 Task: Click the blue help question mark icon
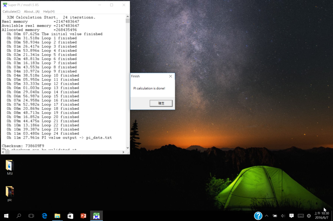pos(258,216)
